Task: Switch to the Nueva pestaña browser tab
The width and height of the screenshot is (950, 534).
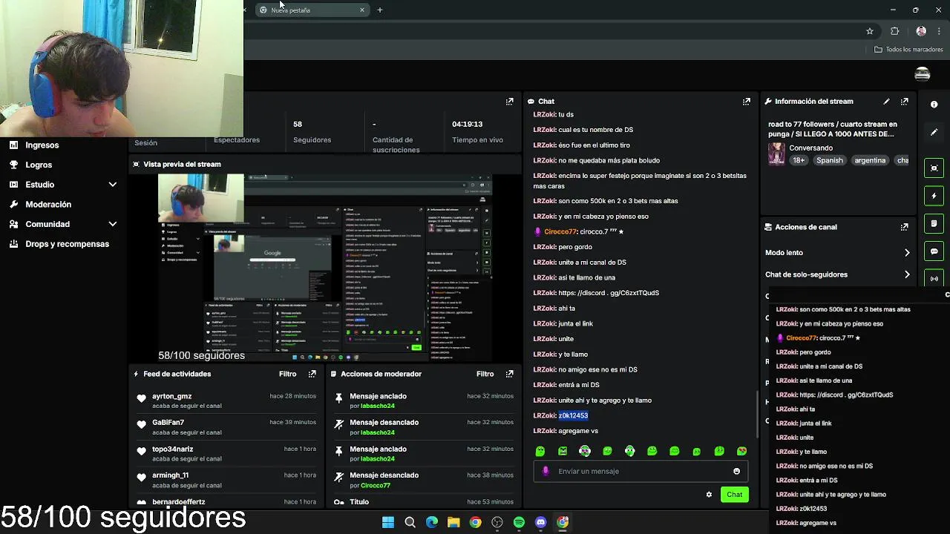Action: [312, 10]
